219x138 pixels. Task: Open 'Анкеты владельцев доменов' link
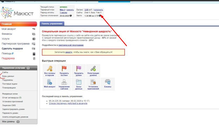click(x=15, y=117)
